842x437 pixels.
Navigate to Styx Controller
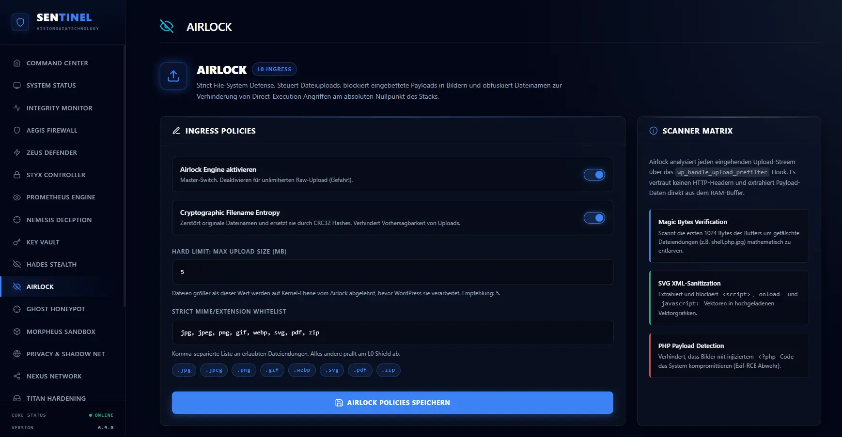click(x=62, y=175)
